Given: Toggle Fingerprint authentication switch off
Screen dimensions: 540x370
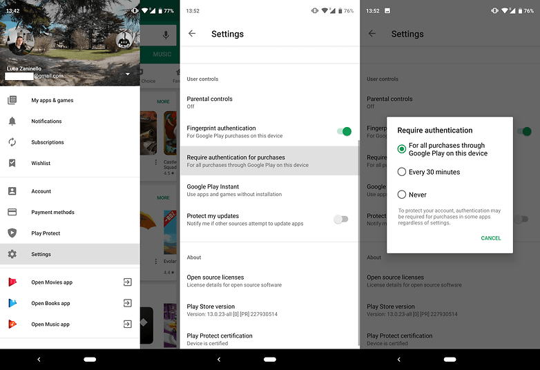Looking at the screenshot, I should click(344, 131).
